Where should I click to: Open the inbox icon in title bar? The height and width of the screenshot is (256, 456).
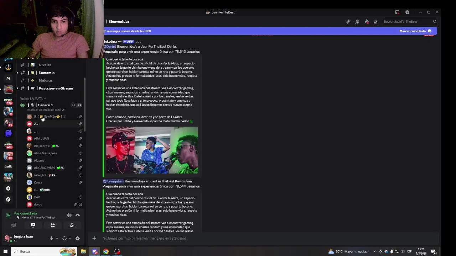(x=397, y=12)
